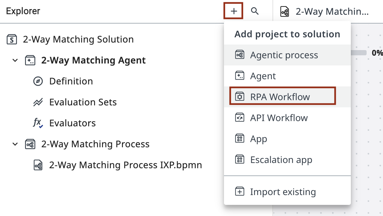Screen dimensions: 383x216
Task: Click the Explorer panel title
Action: point(23,11)
